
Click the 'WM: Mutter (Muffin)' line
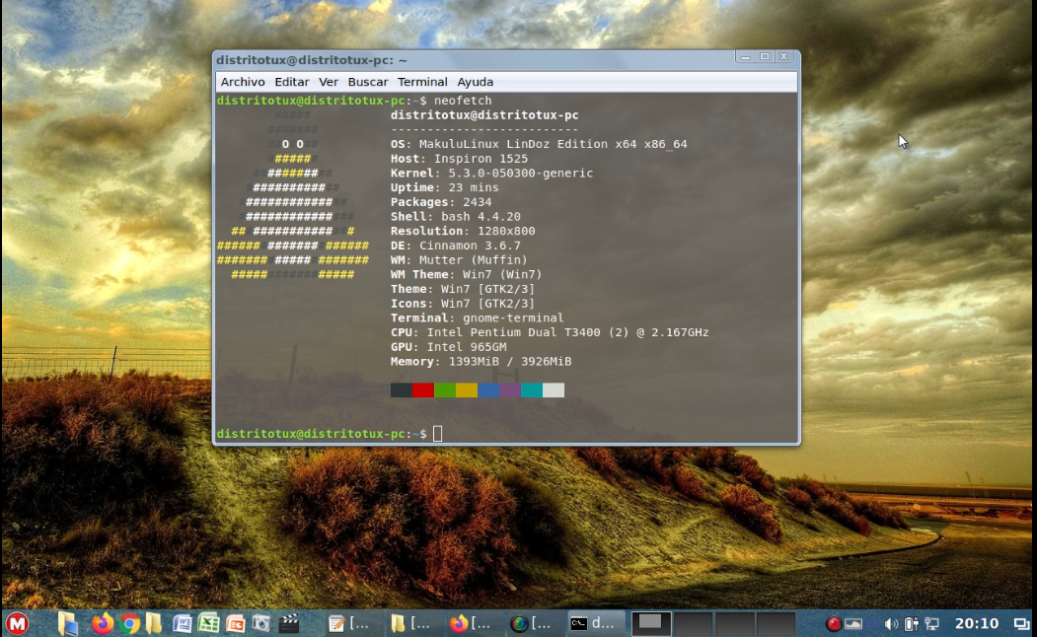coord(459,260)
